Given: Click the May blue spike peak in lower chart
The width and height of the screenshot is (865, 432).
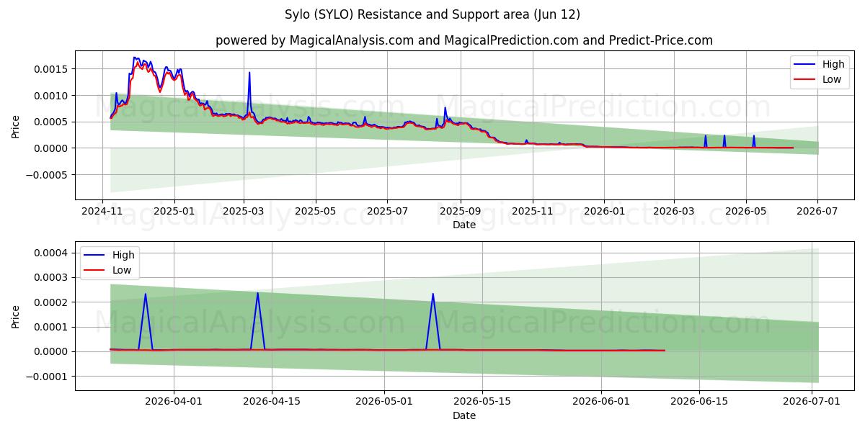Looking at the screenshot, I should (x=432, y=294).
